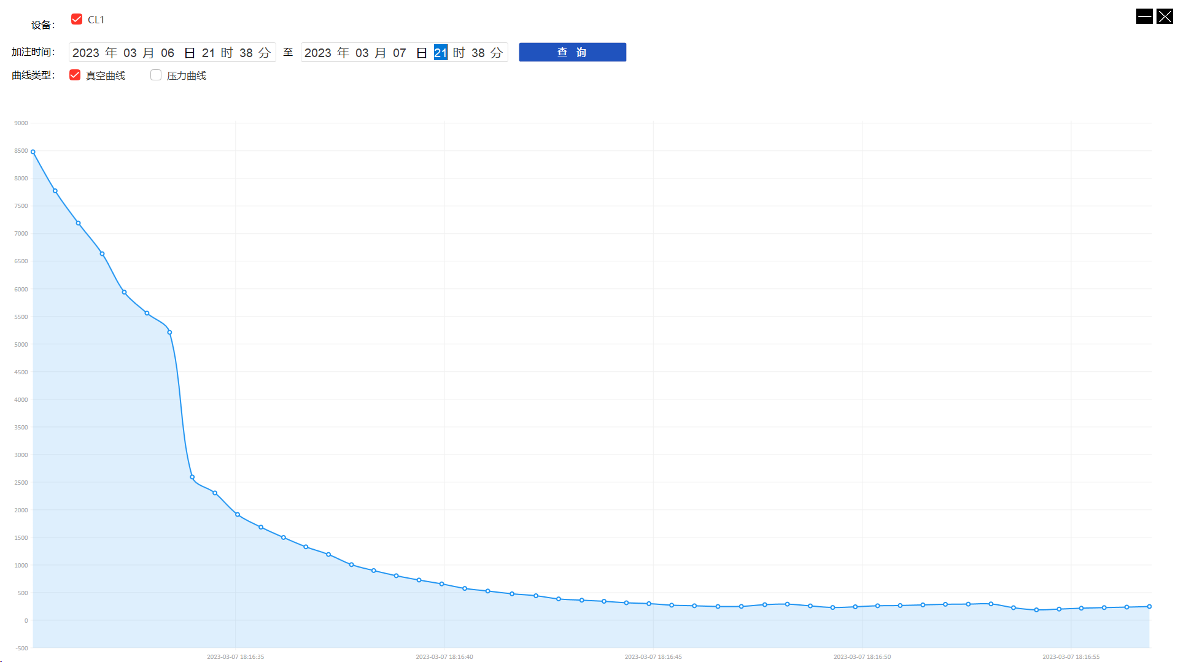Image resolution: width=1178 pixels, height=662 pixels.
Task: Minimize the window with the dash icon
Action: tap(1144, 17)
